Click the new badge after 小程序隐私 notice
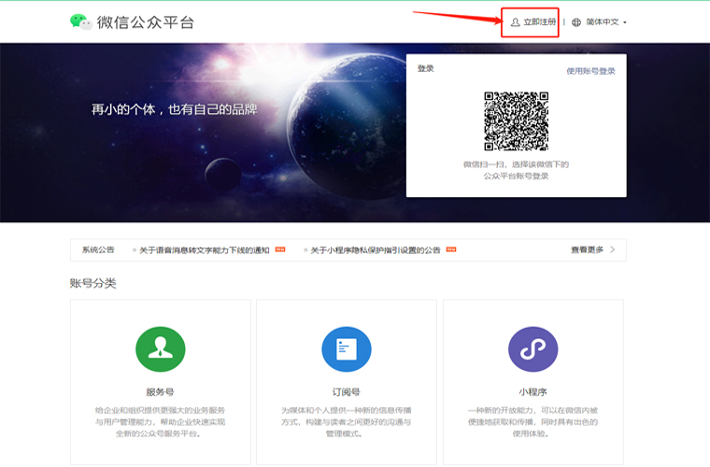The height and width of the screenshot is (467, 710). (451, 249)
